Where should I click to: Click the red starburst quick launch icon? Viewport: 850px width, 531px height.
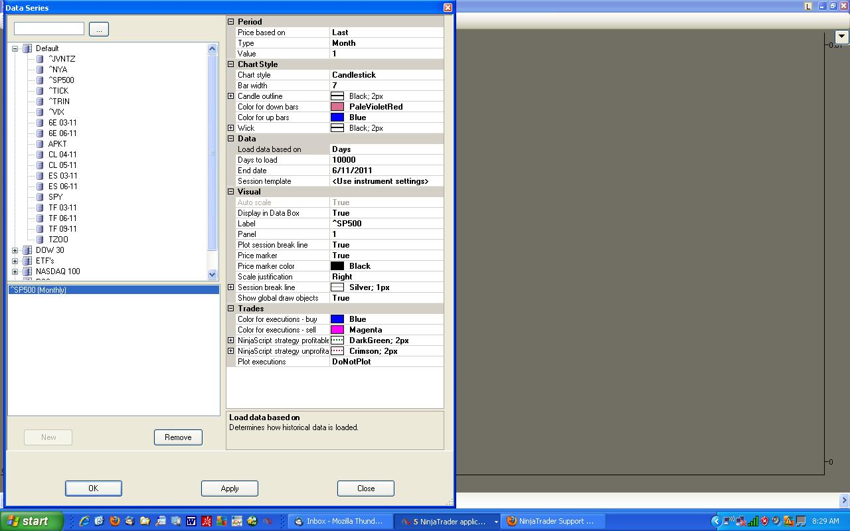click(207, 521)
